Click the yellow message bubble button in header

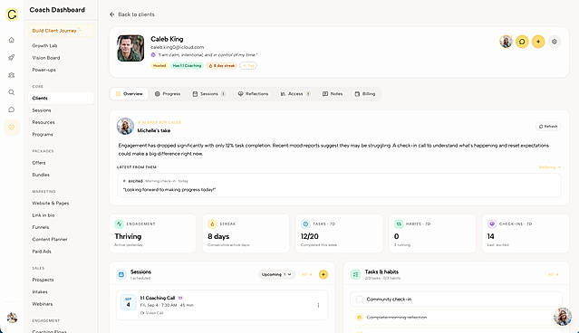[x=522, y=42]
